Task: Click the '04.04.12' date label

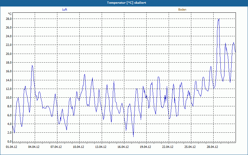Action: pos(34,147)
